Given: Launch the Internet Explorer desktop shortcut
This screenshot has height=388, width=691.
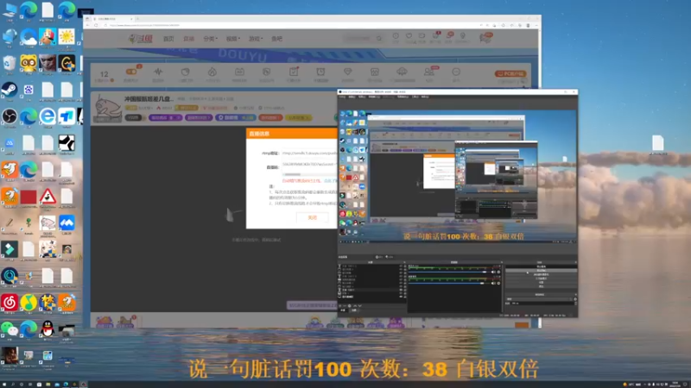Looking at the screenshot, I should pos(48,116).
